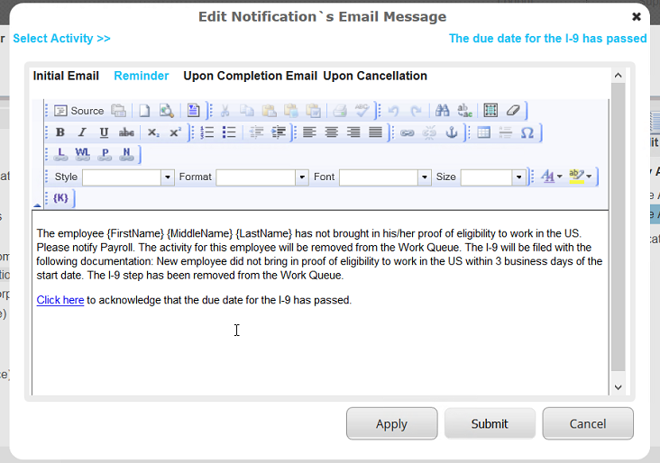This screenshot has width=660, height=463.
Task: Click the Paste clipboard icon
Action: (x=269, y=111)
